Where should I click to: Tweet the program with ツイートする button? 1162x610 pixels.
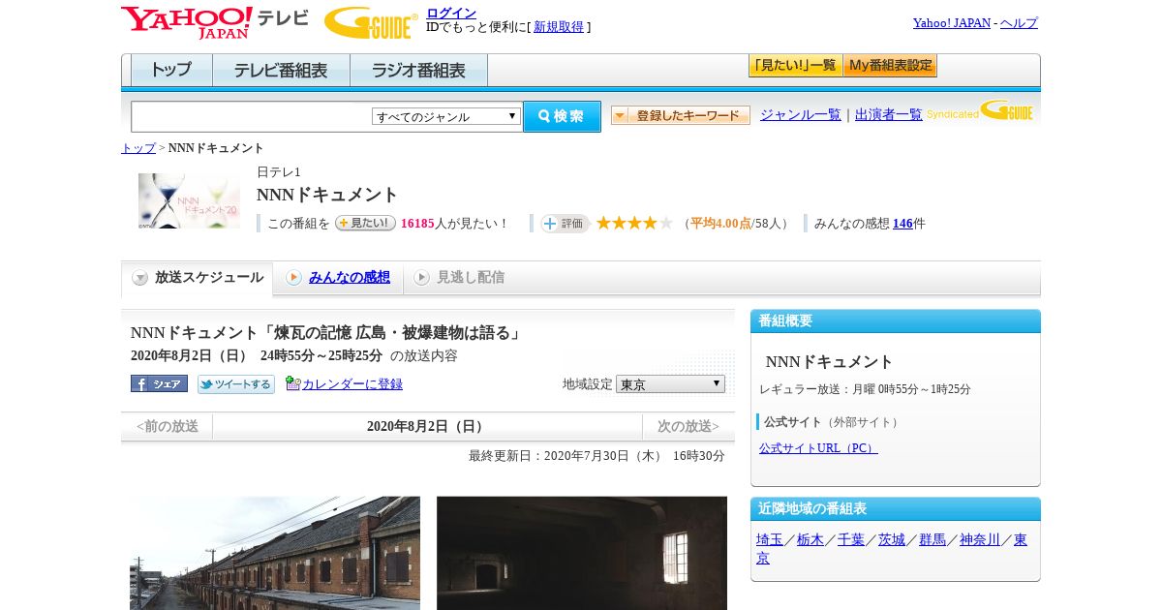(x=236, y=384)
